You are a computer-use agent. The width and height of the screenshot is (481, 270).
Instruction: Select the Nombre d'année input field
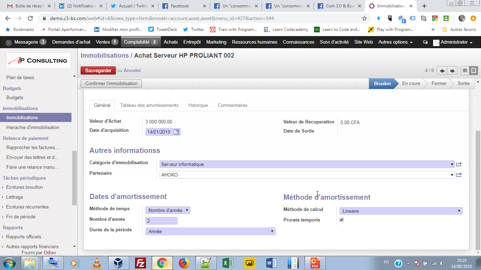[161, 220]
